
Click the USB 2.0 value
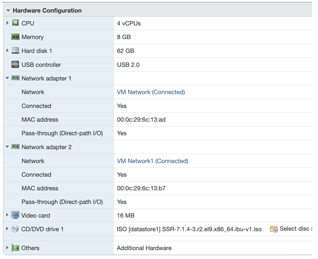[128, 65]
